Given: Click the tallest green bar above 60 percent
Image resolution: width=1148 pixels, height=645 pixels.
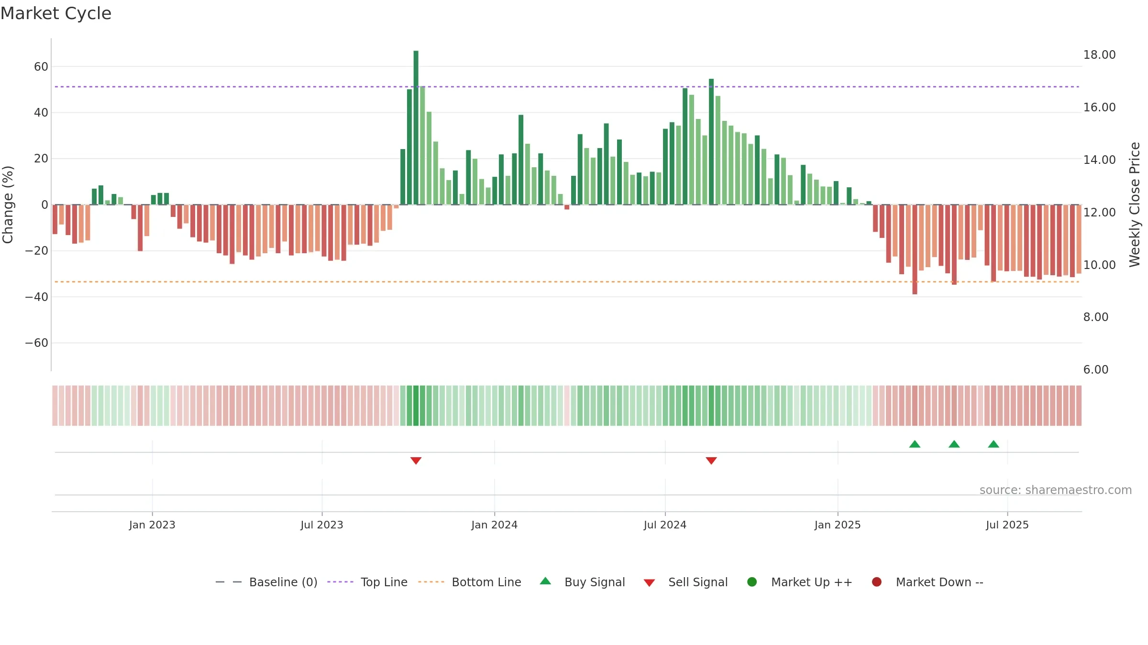Looking at the screenshot, I should click(x=416, y=128).
